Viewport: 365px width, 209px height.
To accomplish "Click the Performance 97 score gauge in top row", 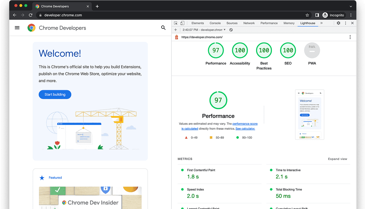I will [216, 50].
